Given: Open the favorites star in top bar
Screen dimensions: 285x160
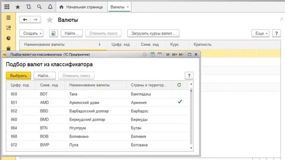Looking at the screenshot, I should pyautogui.click(x=18, y=7).
